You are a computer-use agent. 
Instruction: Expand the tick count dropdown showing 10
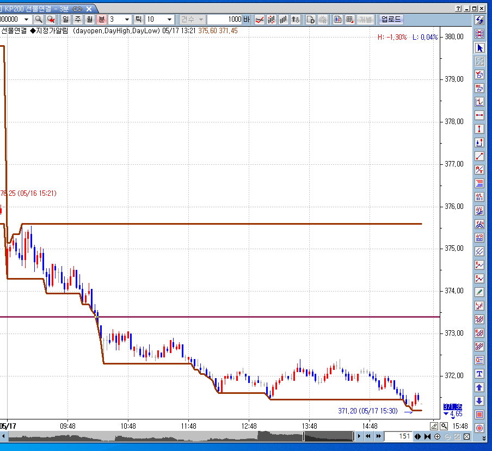tap(169, 20)
